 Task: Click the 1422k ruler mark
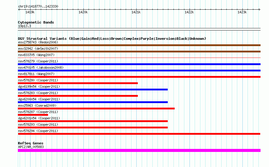pos(189,12)
